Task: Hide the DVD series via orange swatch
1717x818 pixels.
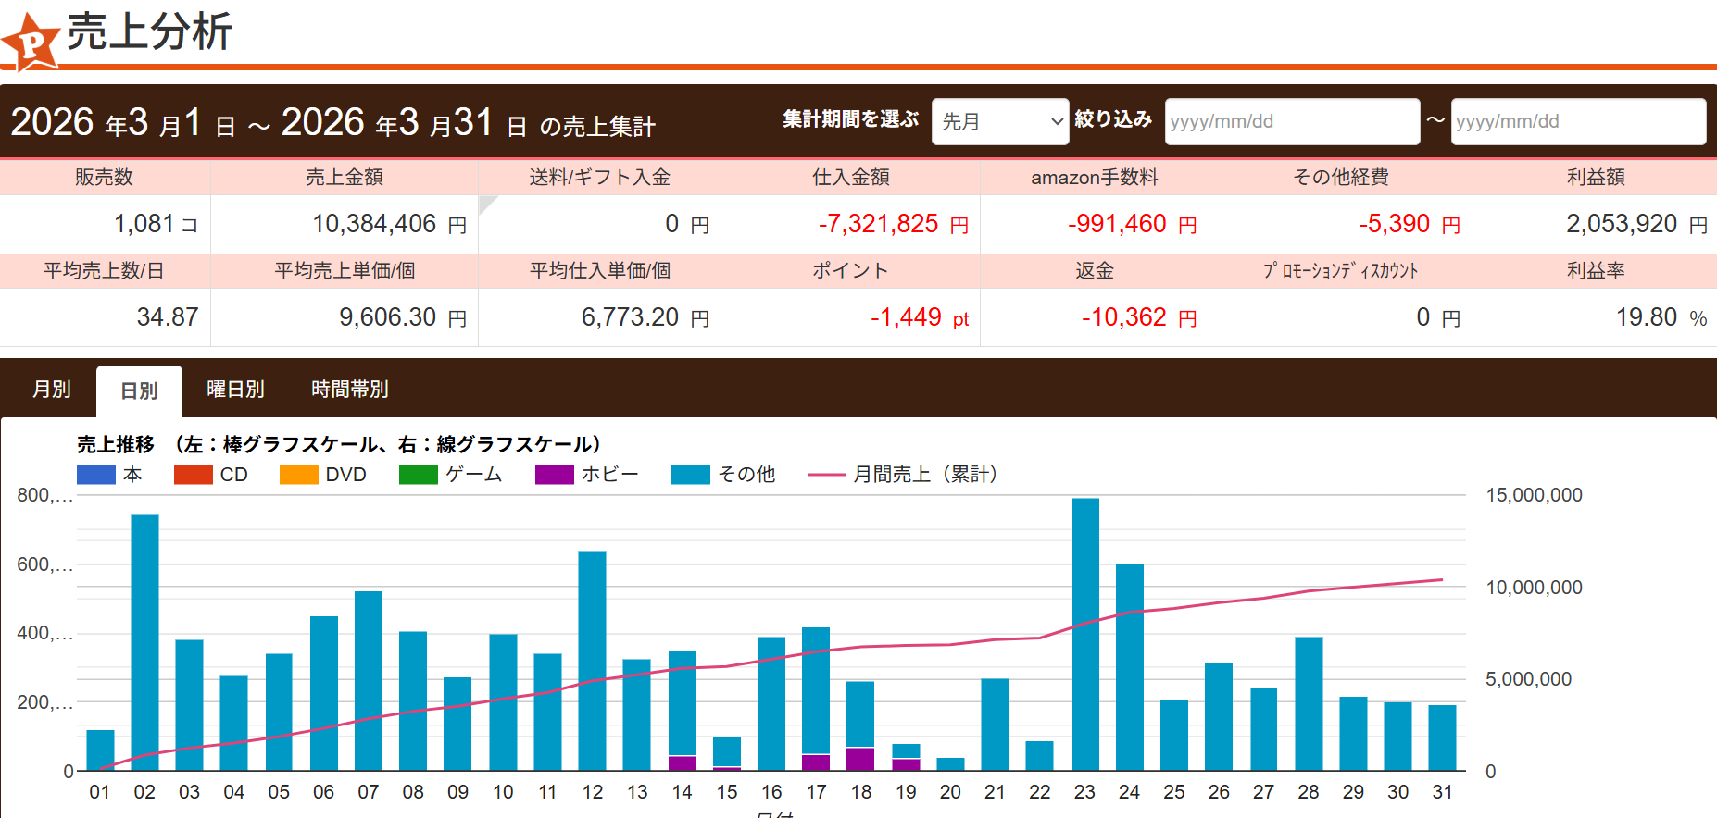Action: point(298,475)
